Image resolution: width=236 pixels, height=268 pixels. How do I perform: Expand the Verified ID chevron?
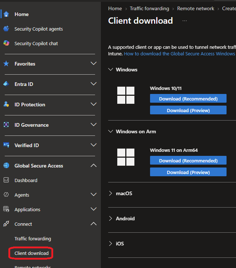(94, 145)
